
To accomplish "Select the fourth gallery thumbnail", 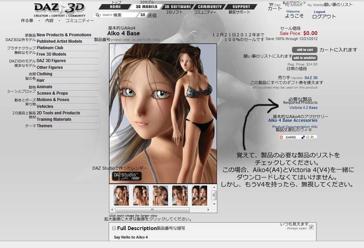I will pyautogui.click(x=180, y=195).
